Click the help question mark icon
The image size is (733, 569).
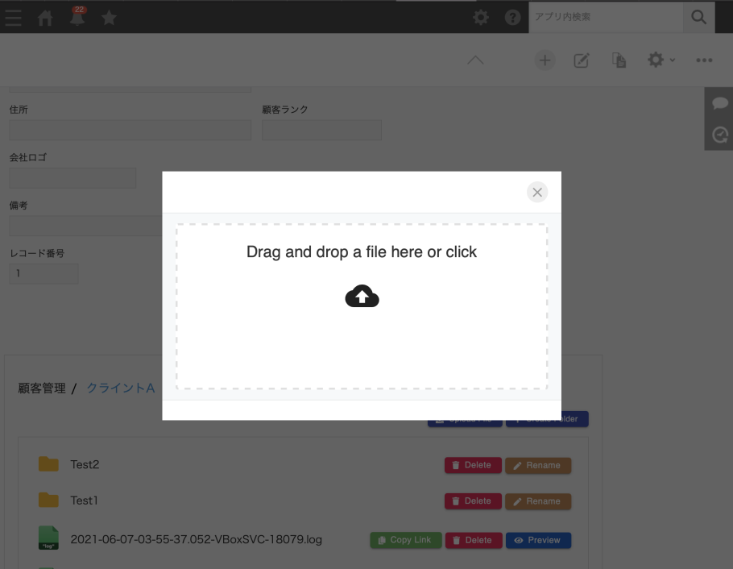coord(512,17)
